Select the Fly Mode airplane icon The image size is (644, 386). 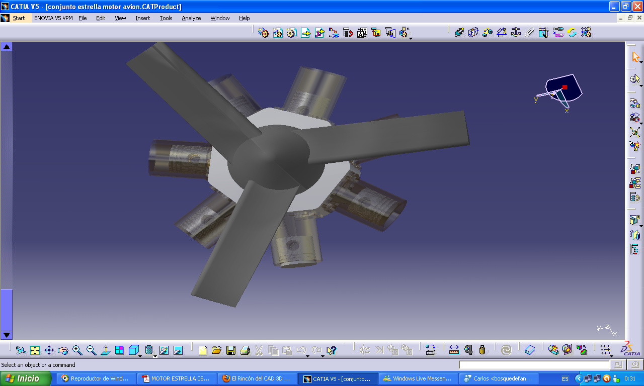click(x=21, y=350)
